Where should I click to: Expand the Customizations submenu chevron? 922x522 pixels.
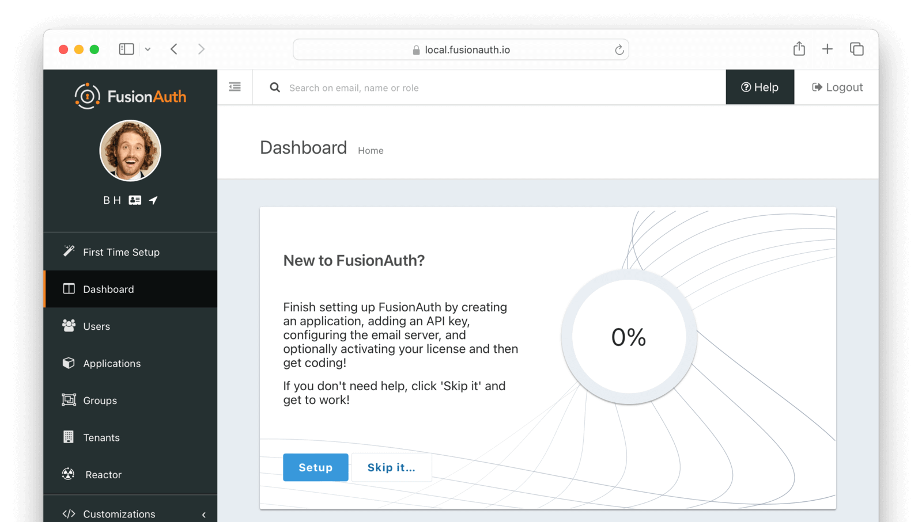204,515
